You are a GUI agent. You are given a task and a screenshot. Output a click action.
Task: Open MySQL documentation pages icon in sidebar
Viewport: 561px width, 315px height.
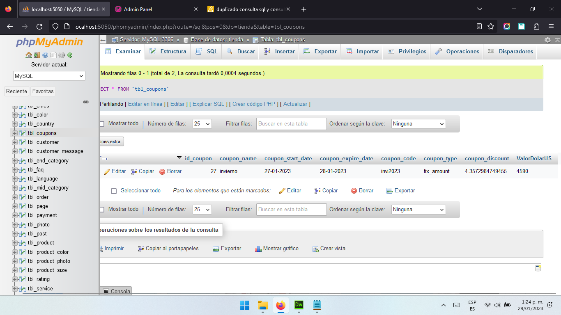(x=53, y=55)
